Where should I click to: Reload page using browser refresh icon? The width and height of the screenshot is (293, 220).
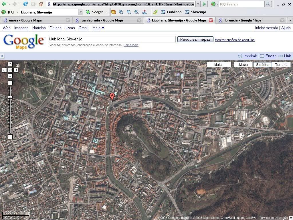pos(26,4)
